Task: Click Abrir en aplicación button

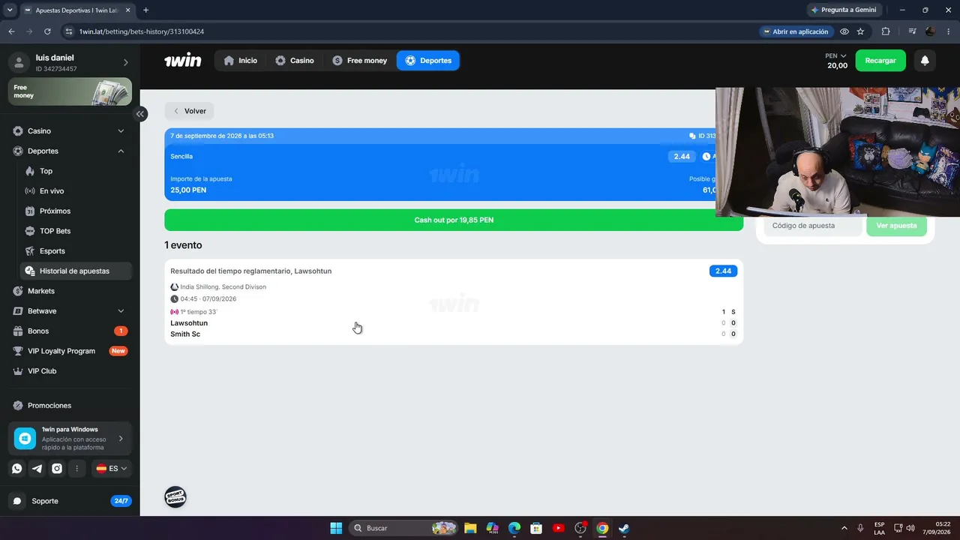Action: pyautogui.click(x=795, y=31)
